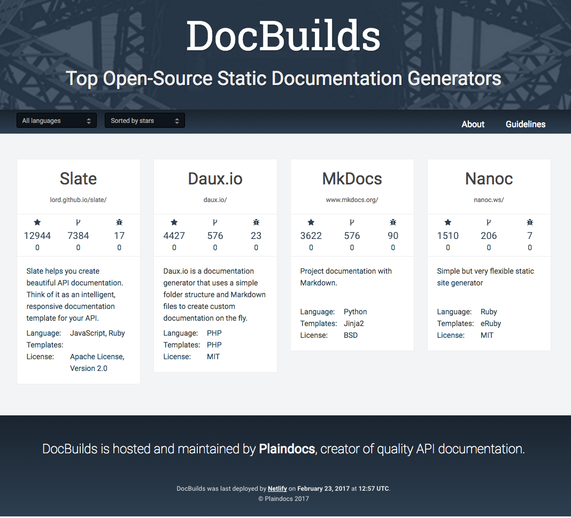Viewport: 571px width, 518px height.
Task: Open the Daux.io card title
Action: tap(215, 179)
